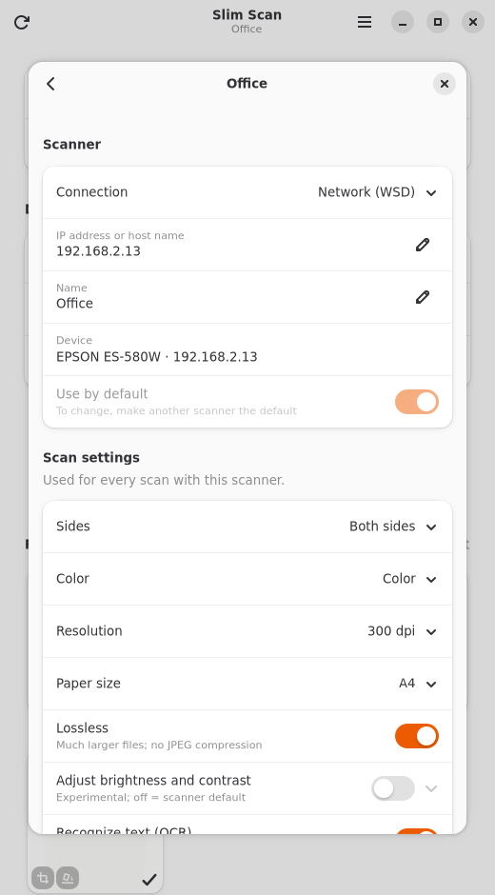Screen dimensions: 495x895
Task: Minimize the Slim Scan window
Action: click(403, 22)
